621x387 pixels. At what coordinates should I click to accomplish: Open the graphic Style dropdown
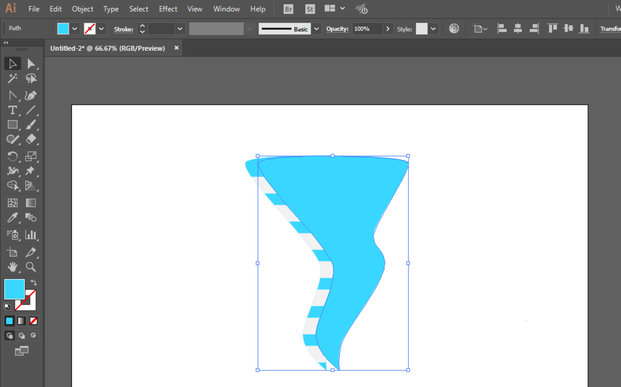pyautogui.click(x=433, y=29)
